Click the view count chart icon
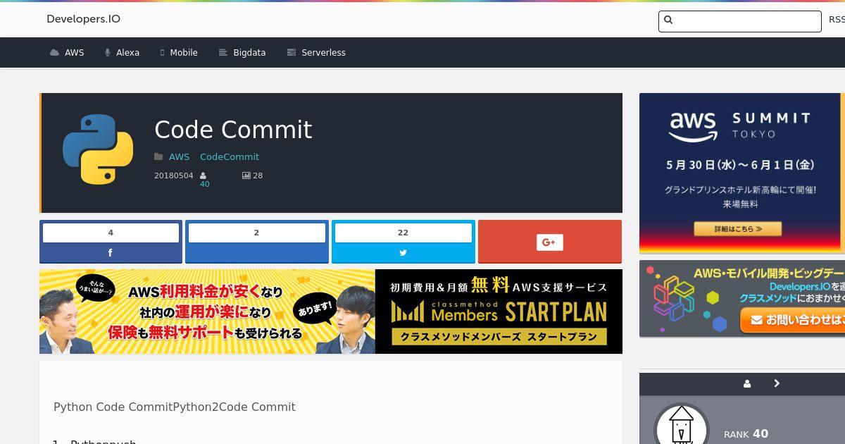Viewport: 845px width, 444px height. click(x=246, y=175)
